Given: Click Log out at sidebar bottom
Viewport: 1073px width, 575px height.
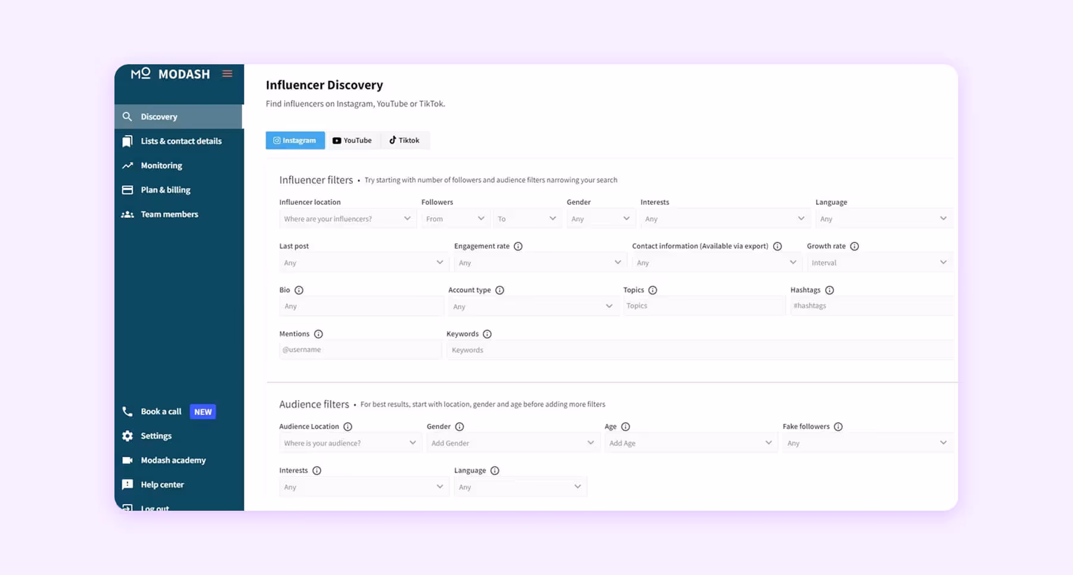Looking at the screenshot, I should 154,508.
